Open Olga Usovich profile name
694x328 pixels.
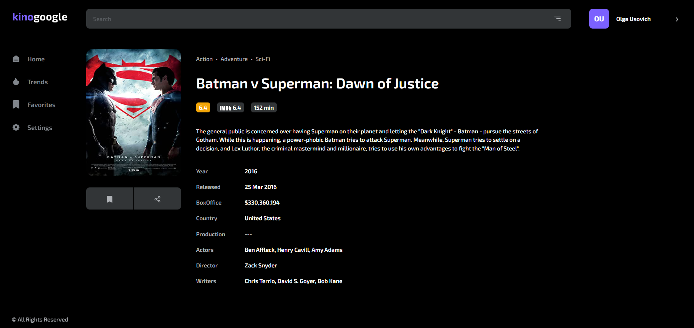pyautogui.click(x=633, y=19)
